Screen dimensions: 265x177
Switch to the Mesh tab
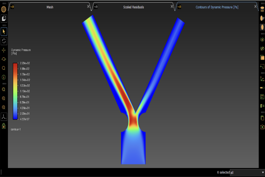[50, 7]
